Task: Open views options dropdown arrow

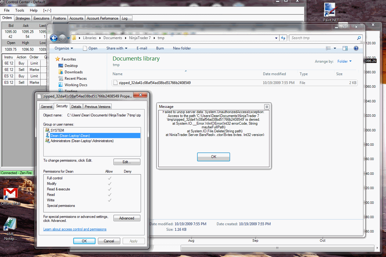Action: point(335,48)
